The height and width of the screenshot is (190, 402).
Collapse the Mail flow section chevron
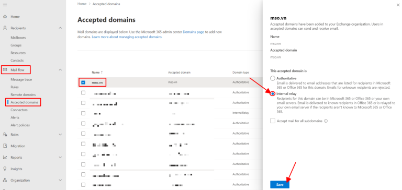coord(60,69)
